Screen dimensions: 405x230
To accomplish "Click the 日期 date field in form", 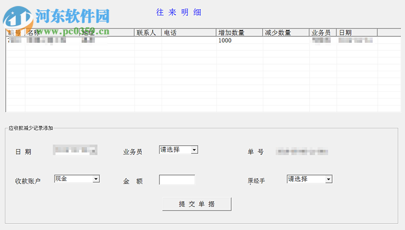I will click(75, 150).
